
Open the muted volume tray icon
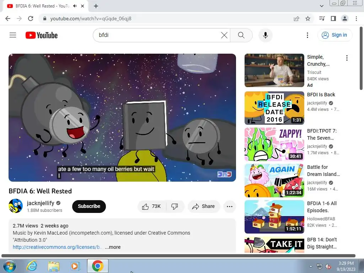(x=328, y=267)
